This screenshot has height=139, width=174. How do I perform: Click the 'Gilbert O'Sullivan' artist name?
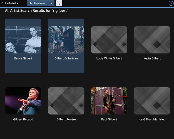66,58
